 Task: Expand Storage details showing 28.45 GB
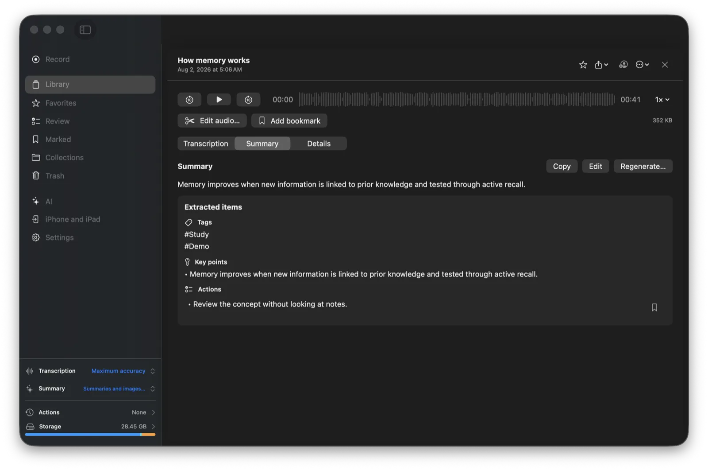90,427
